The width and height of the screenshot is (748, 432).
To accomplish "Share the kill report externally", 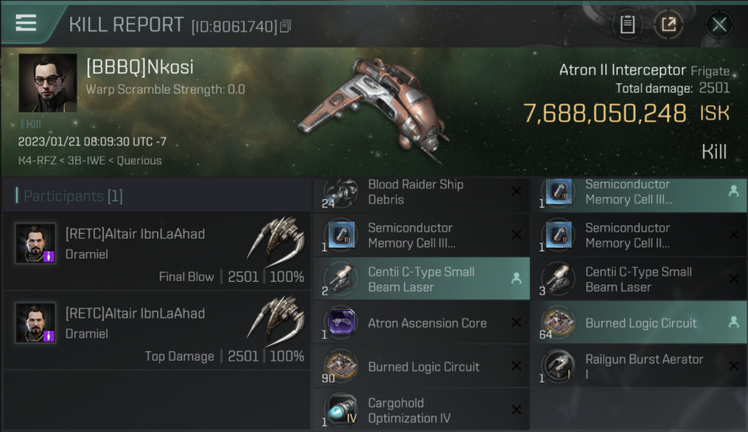I will point(669,24).
